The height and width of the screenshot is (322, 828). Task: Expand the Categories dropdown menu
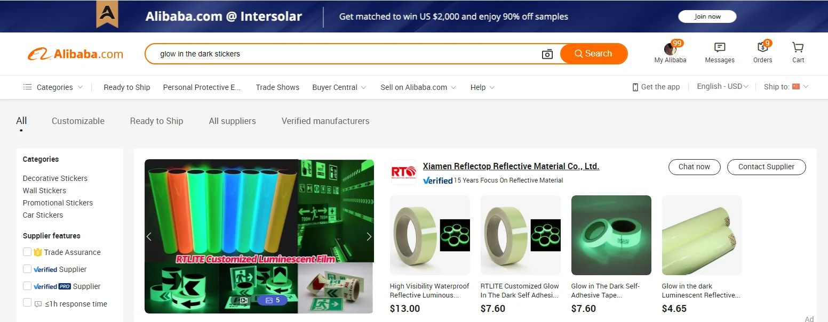click(x=53, y=87)
